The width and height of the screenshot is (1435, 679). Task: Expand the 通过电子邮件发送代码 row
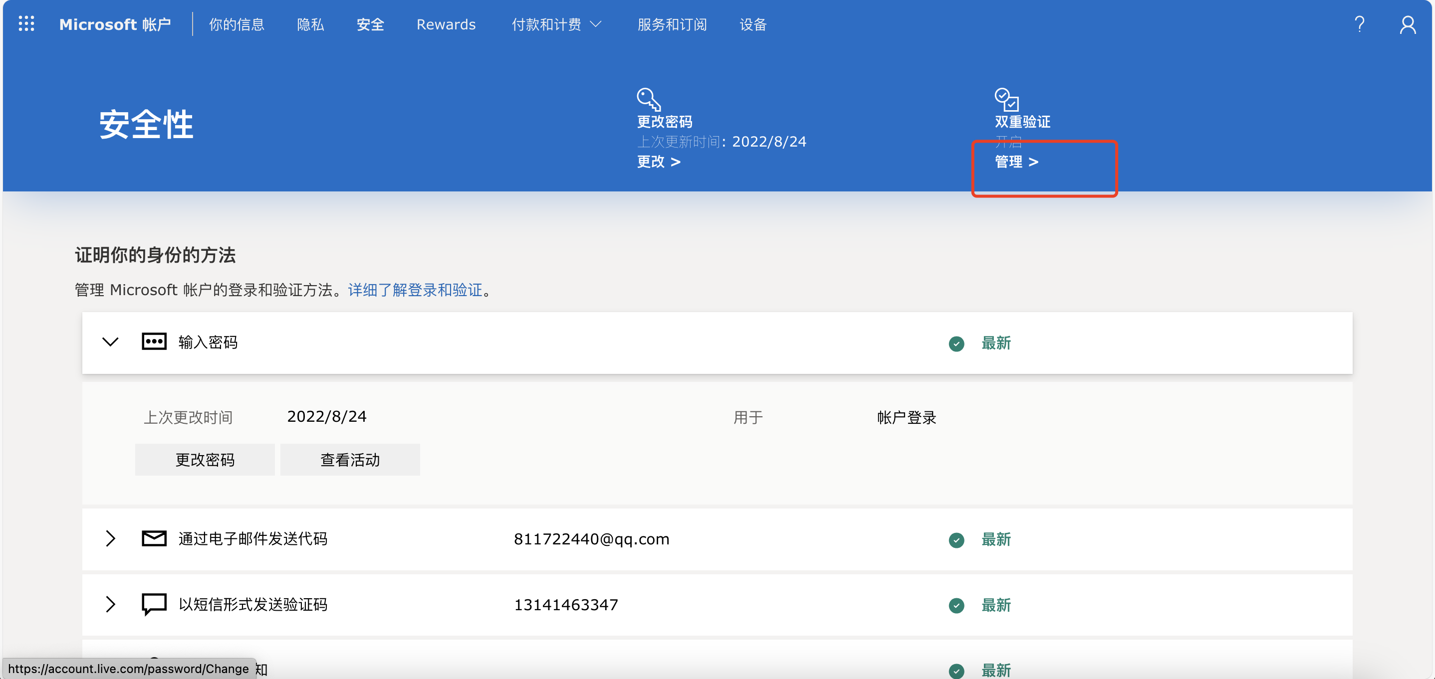point(110,538)
